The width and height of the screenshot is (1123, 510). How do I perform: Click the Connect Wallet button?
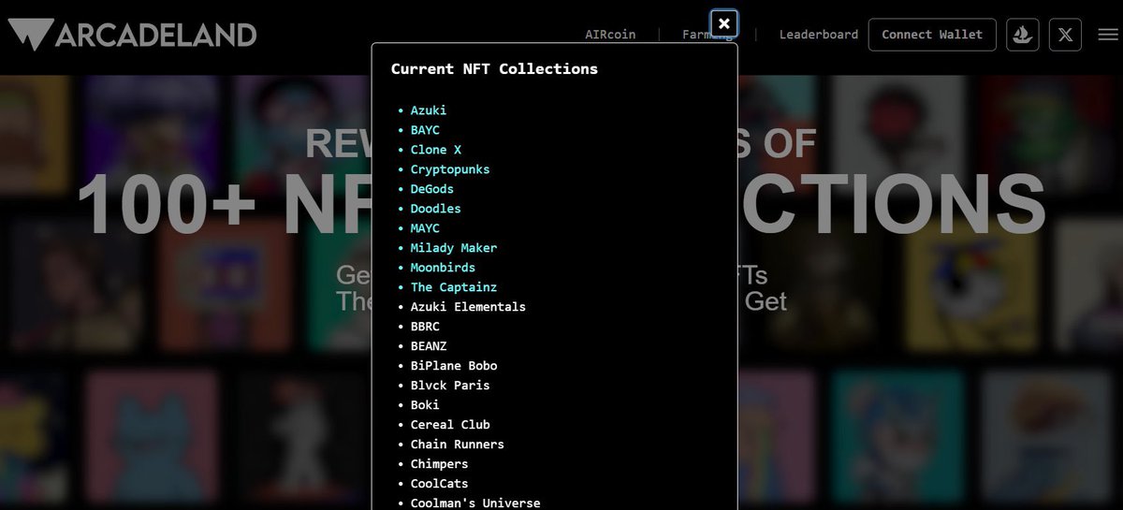[x=932, y=35]
